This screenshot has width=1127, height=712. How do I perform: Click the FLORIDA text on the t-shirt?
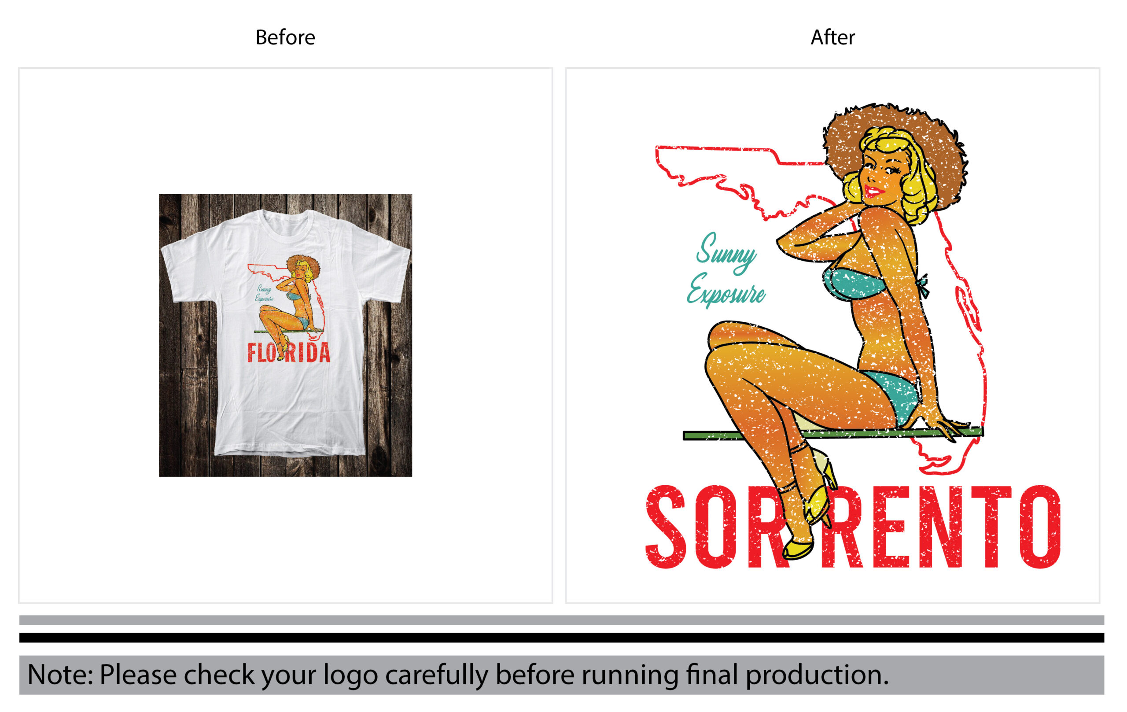coord(289,353)
